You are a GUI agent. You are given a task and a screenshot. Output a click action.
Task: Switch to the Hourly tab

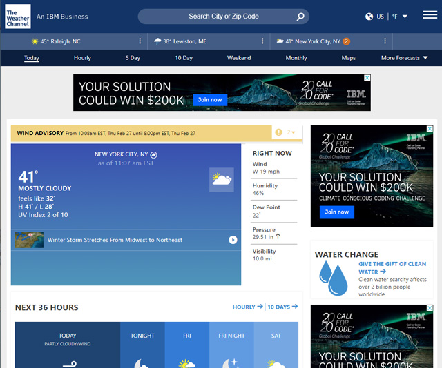[x=82, y=58]
